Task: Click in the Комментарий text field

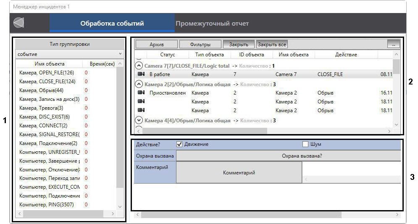Action: [351, 169]
